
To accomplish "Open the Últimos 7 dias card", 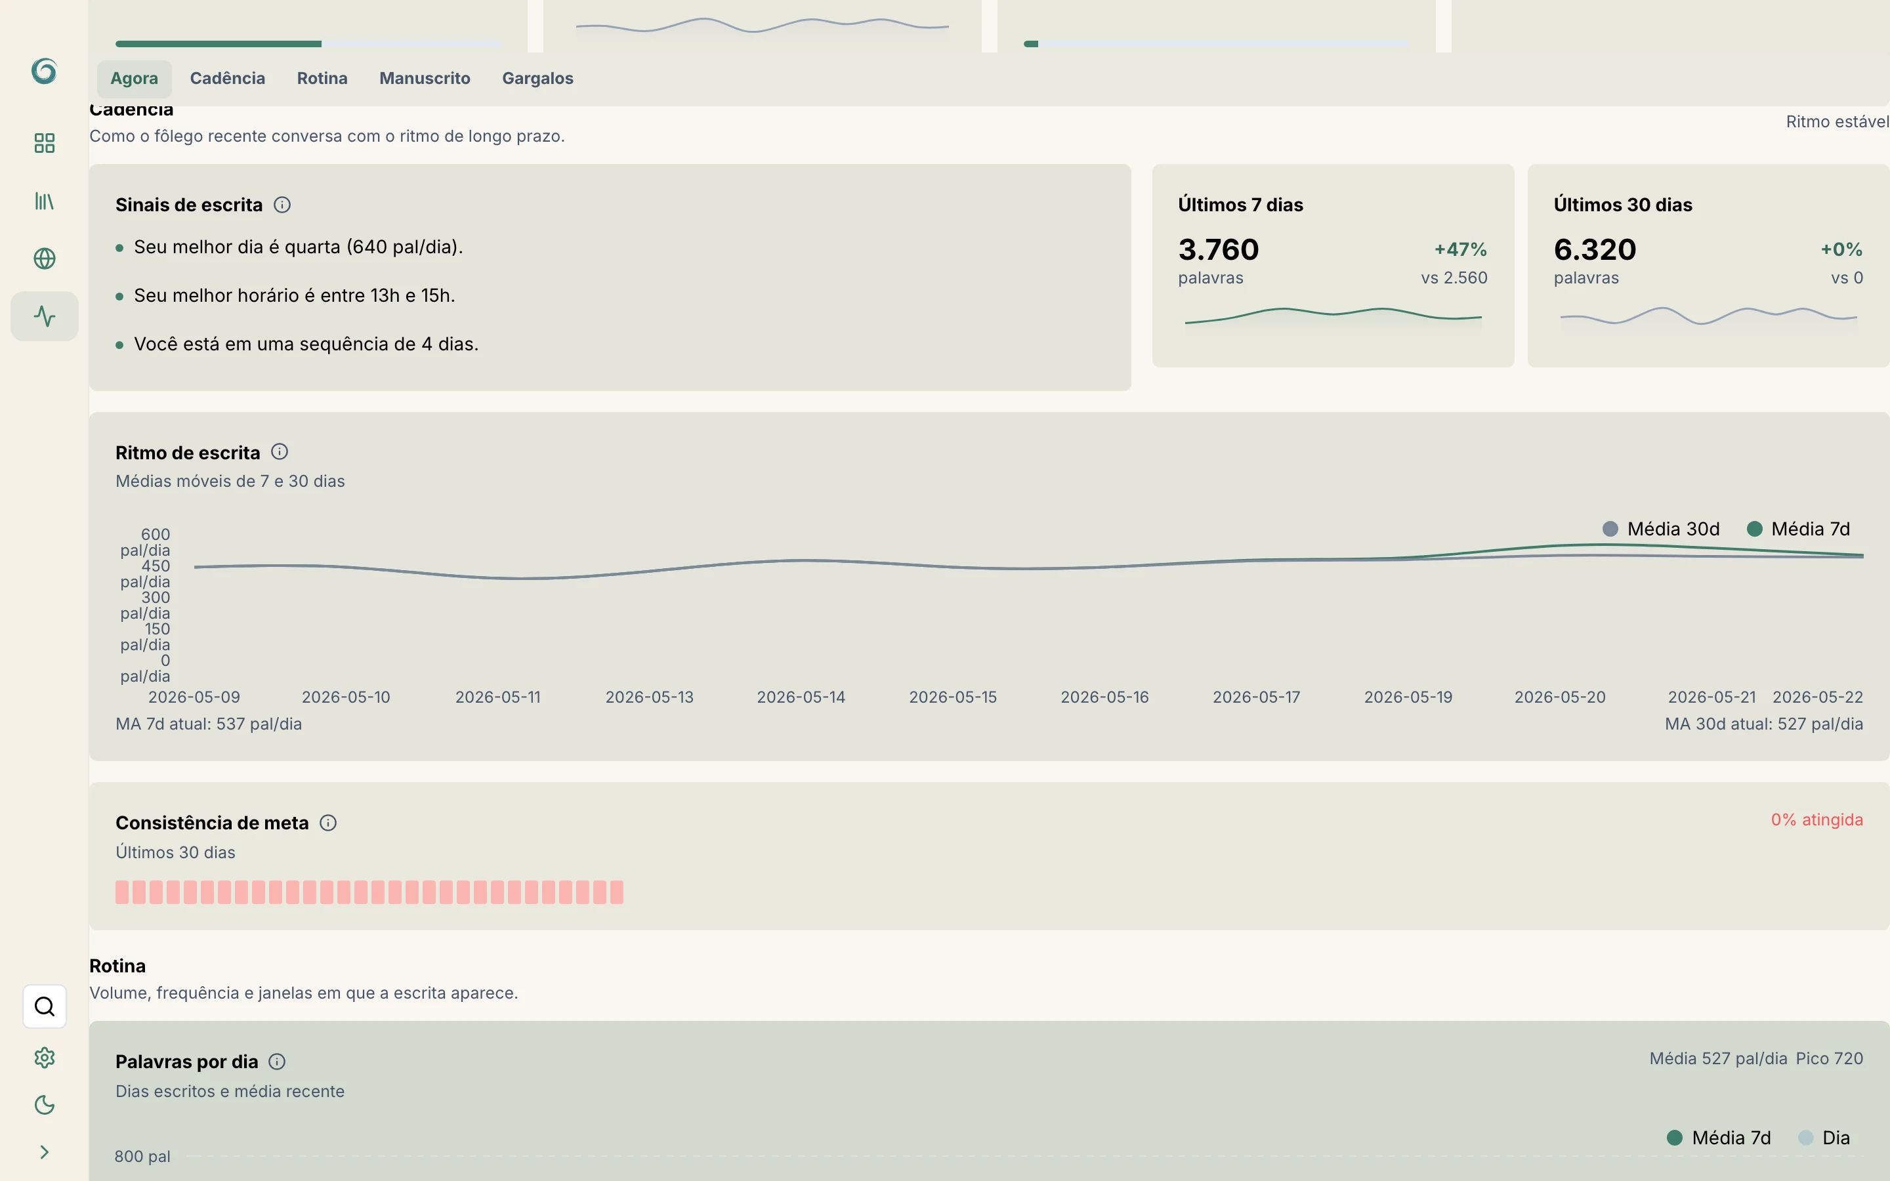I will pyautogui.click(x=1332, y=266).
